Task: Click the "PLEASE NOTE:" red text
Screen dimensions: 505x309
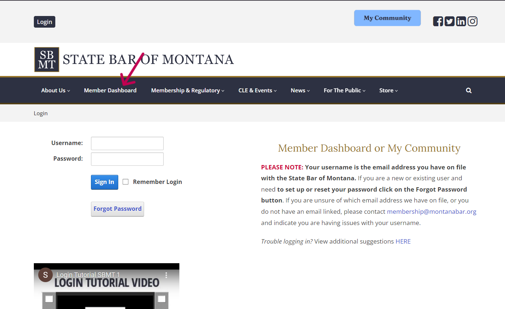Action: pyautogui.click(x=282, y=167)
